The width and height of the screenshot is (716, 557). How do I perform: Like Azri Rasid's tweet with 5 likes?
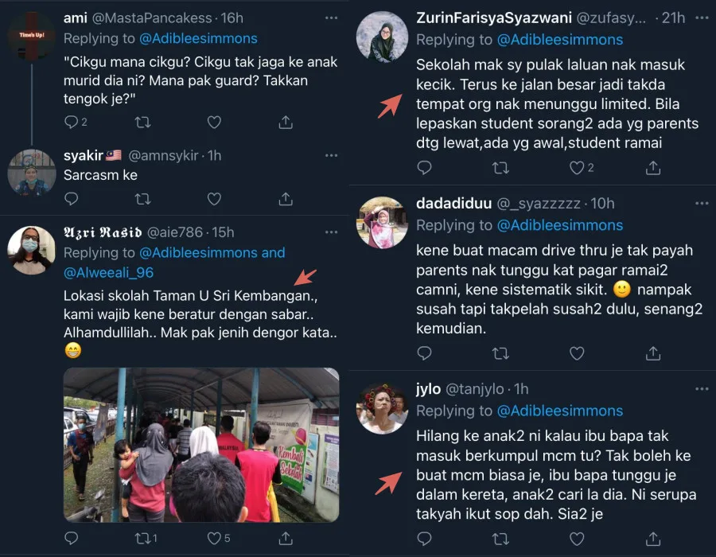219,538
